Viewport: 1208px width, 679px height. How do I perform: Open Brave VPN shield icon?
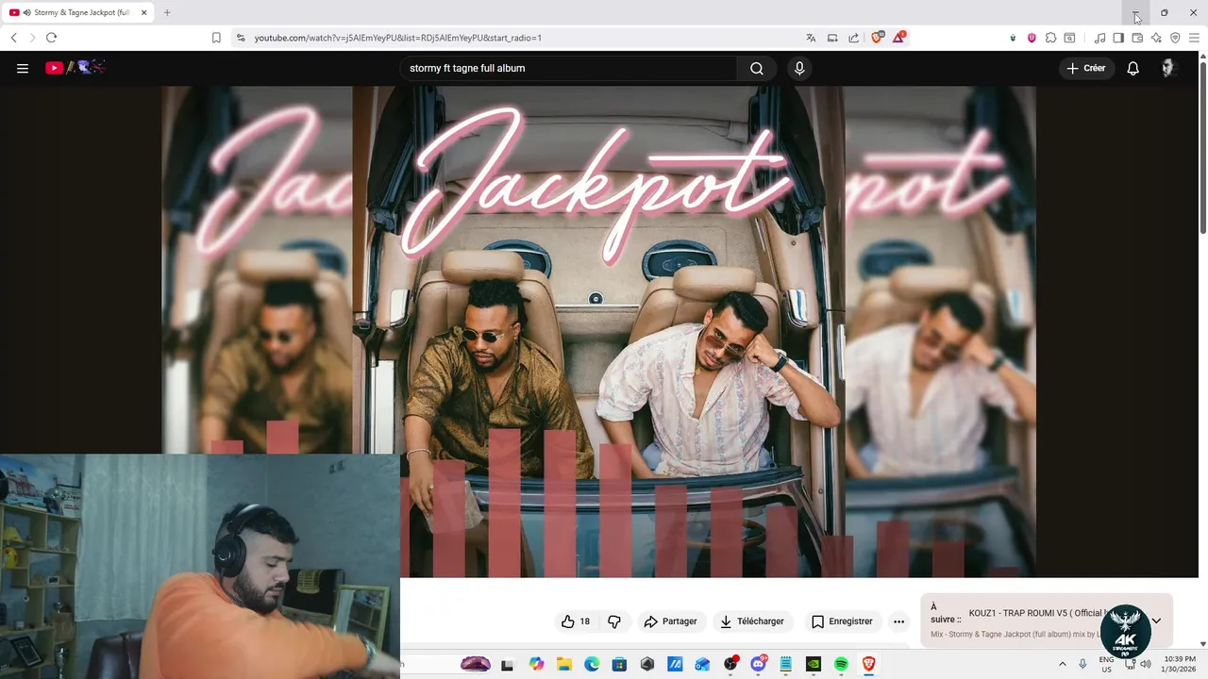pyautogui.click(x=1175, y=38)
